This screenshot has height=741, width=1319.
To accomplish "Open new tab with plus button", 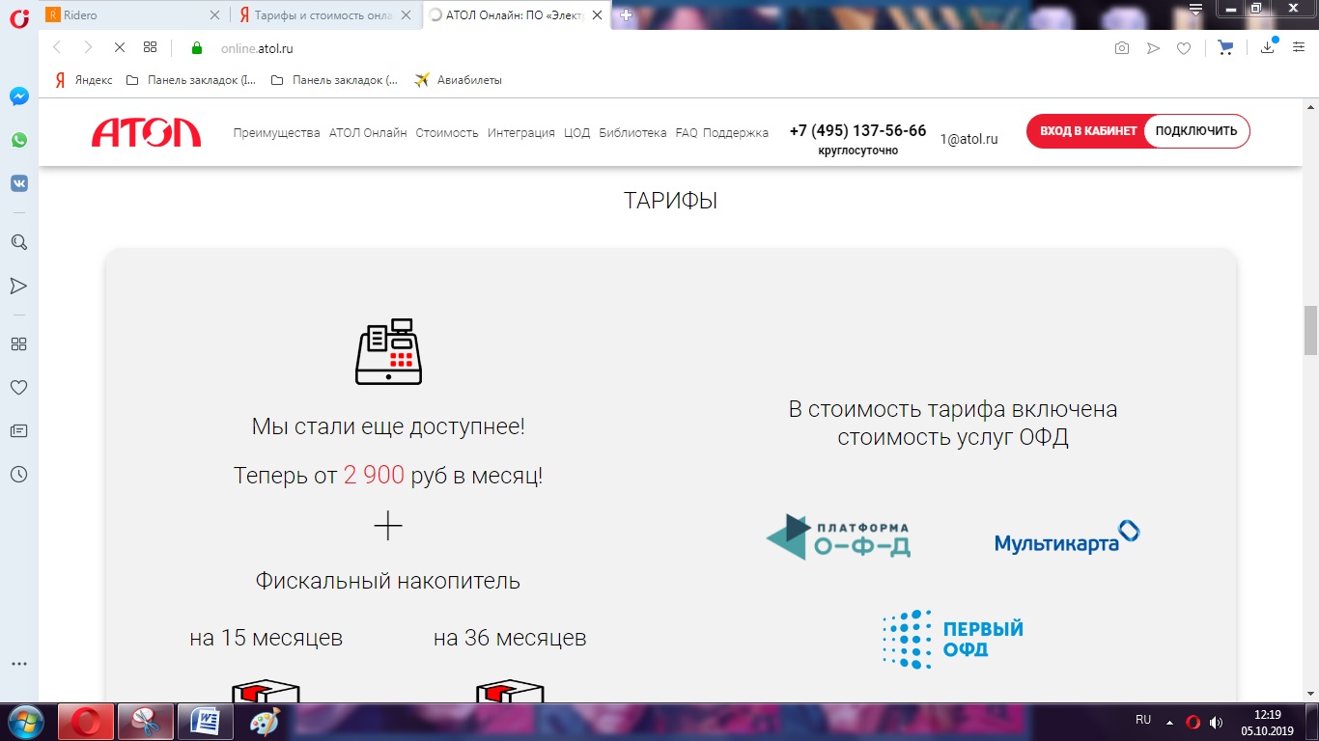I will click(x=626, y=15).
